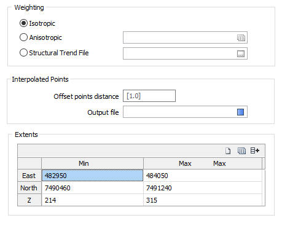The height and width of the screenshot is (226, 282).
Task: Select the East row header
Action: pyautogui.click(x=29, y=176)
